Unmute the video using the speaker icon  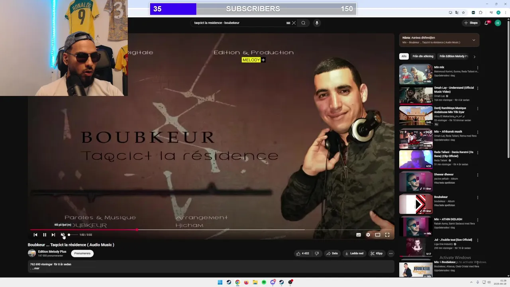[x=62, y=235]
